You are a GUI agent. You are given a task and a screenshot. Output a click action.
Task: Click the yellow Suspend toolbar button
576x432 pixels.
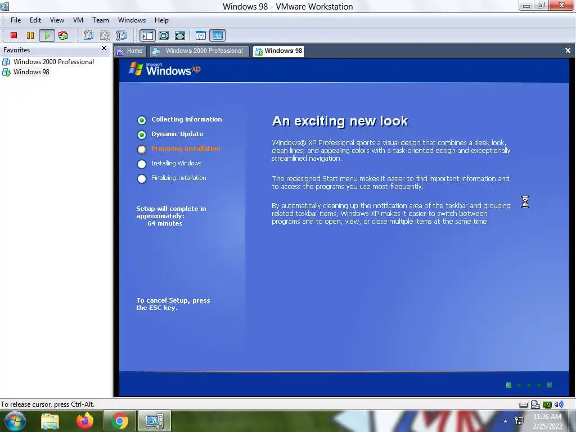[x=30, y=35]
